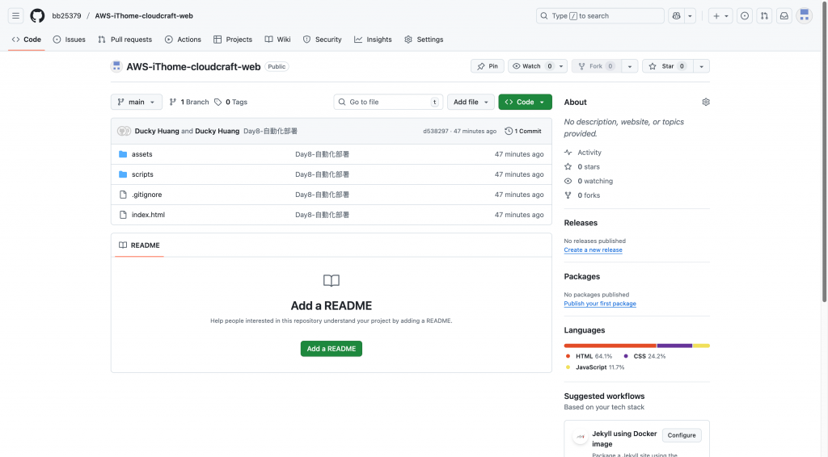
Task: Open the Add file dropdown
Action: coord(471,102)
